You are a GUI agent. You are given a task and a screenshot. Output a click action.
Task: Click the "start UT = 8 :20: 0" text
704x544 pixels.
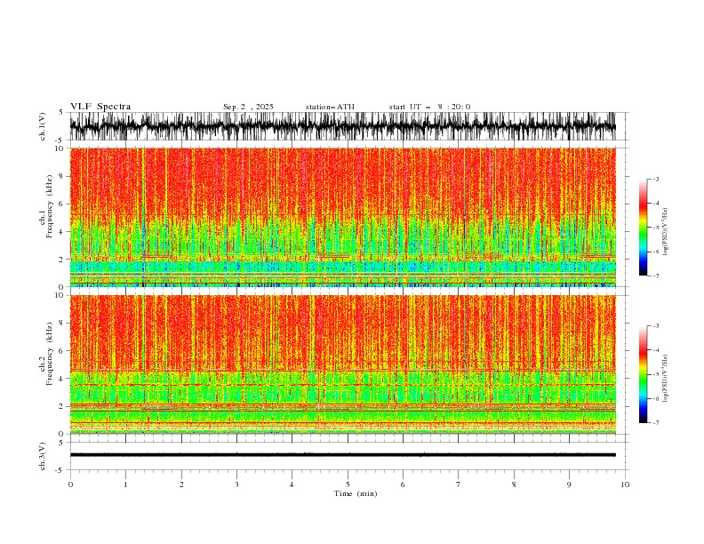coord(429,107)
